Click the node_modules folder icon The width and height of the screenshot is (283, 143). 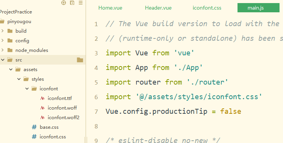(x=10, y=50)
